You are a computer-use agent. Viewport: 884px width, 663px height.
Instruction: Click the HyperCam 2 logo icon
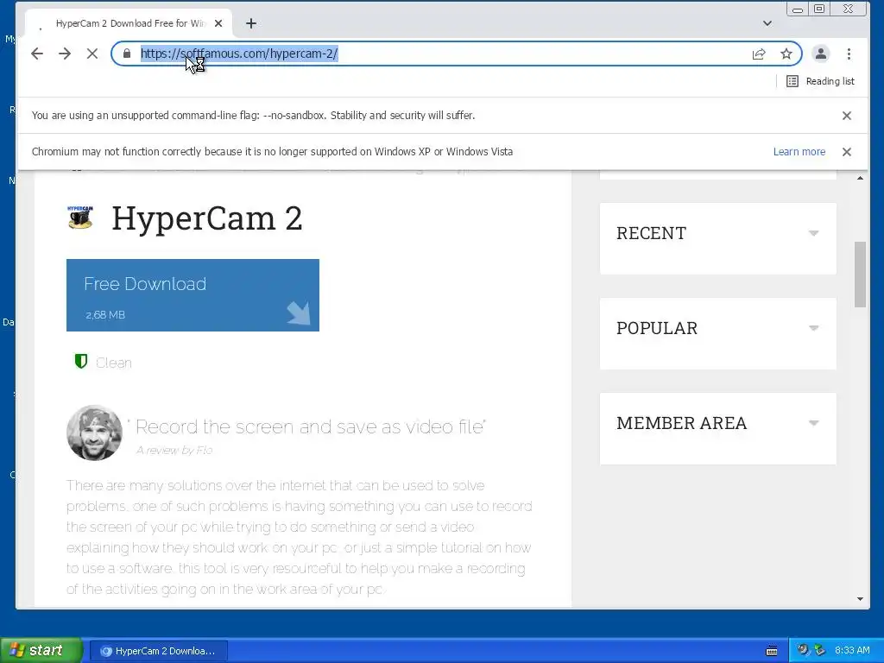[80, 217]
